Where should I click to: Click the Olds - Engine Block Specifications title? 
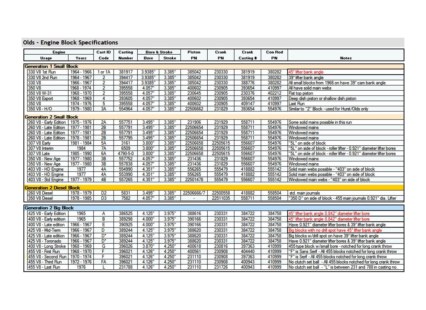coord(70,43)
